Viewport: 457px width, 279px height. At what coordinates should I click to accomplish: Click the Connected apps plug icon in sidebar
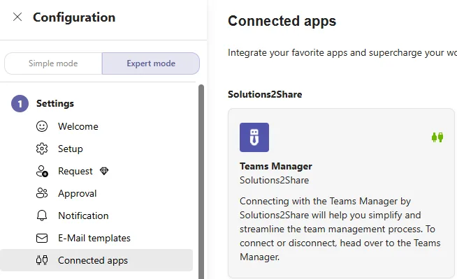(42, 260)
